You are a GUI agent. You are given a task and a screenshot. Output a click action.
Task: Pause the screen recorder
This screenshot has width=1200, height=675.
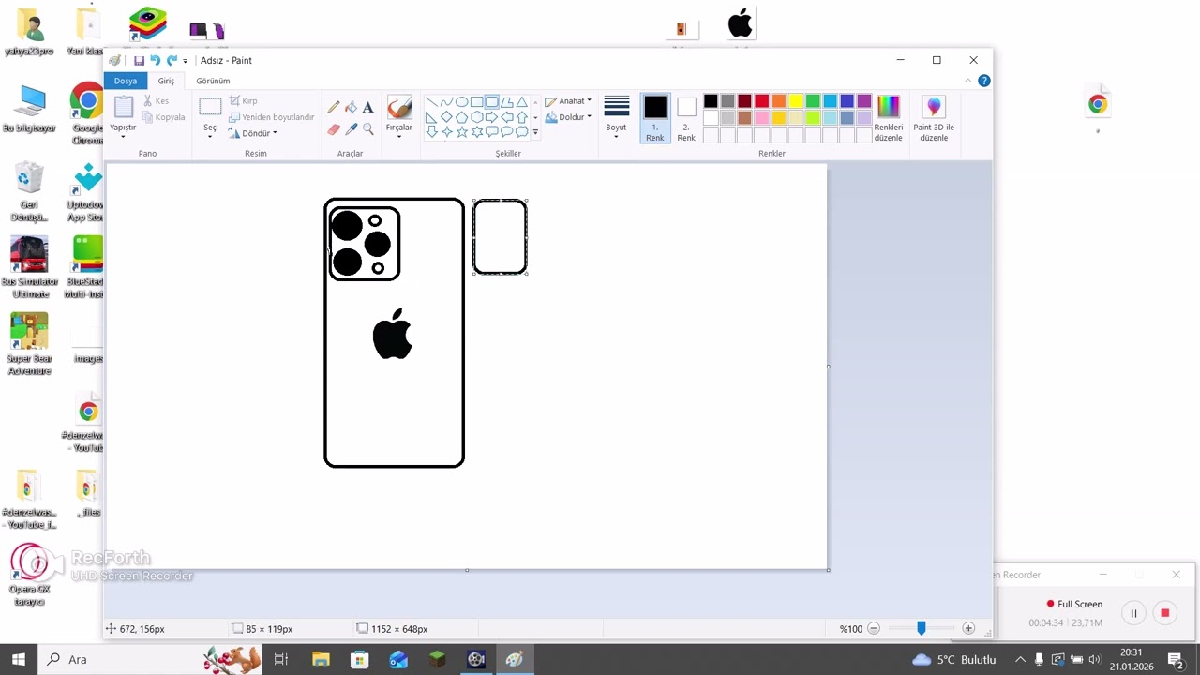(1133, 613)
